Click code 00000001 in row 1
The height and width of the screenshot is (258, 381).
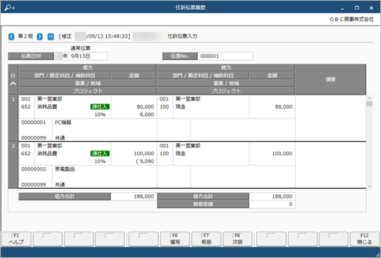(33, 123)
